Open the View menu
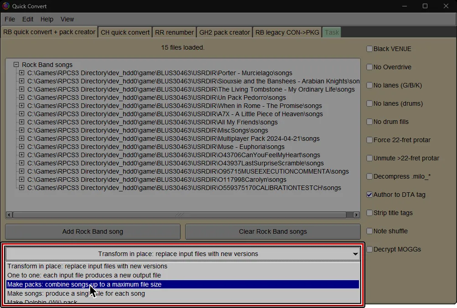The image size is (457, 308). coord(67,19)
